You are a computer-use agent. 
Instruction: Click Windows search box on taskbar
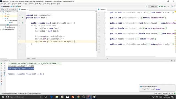24,97
